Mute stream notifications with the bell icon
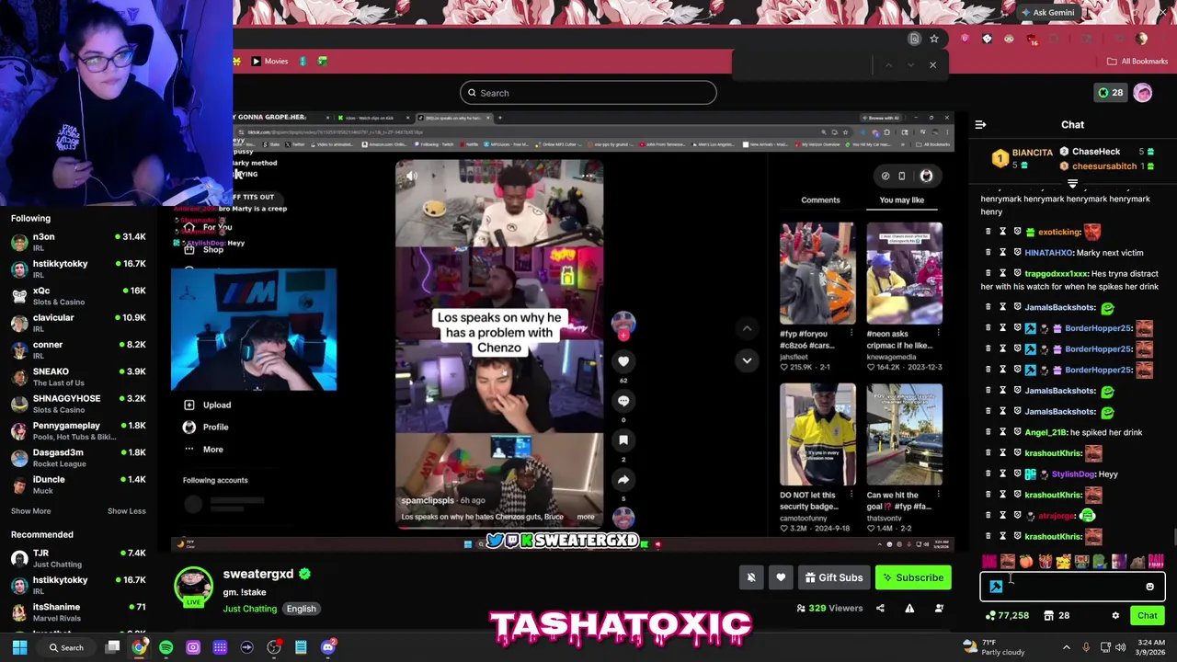The image size is (1177, 662). coord(751,577)
